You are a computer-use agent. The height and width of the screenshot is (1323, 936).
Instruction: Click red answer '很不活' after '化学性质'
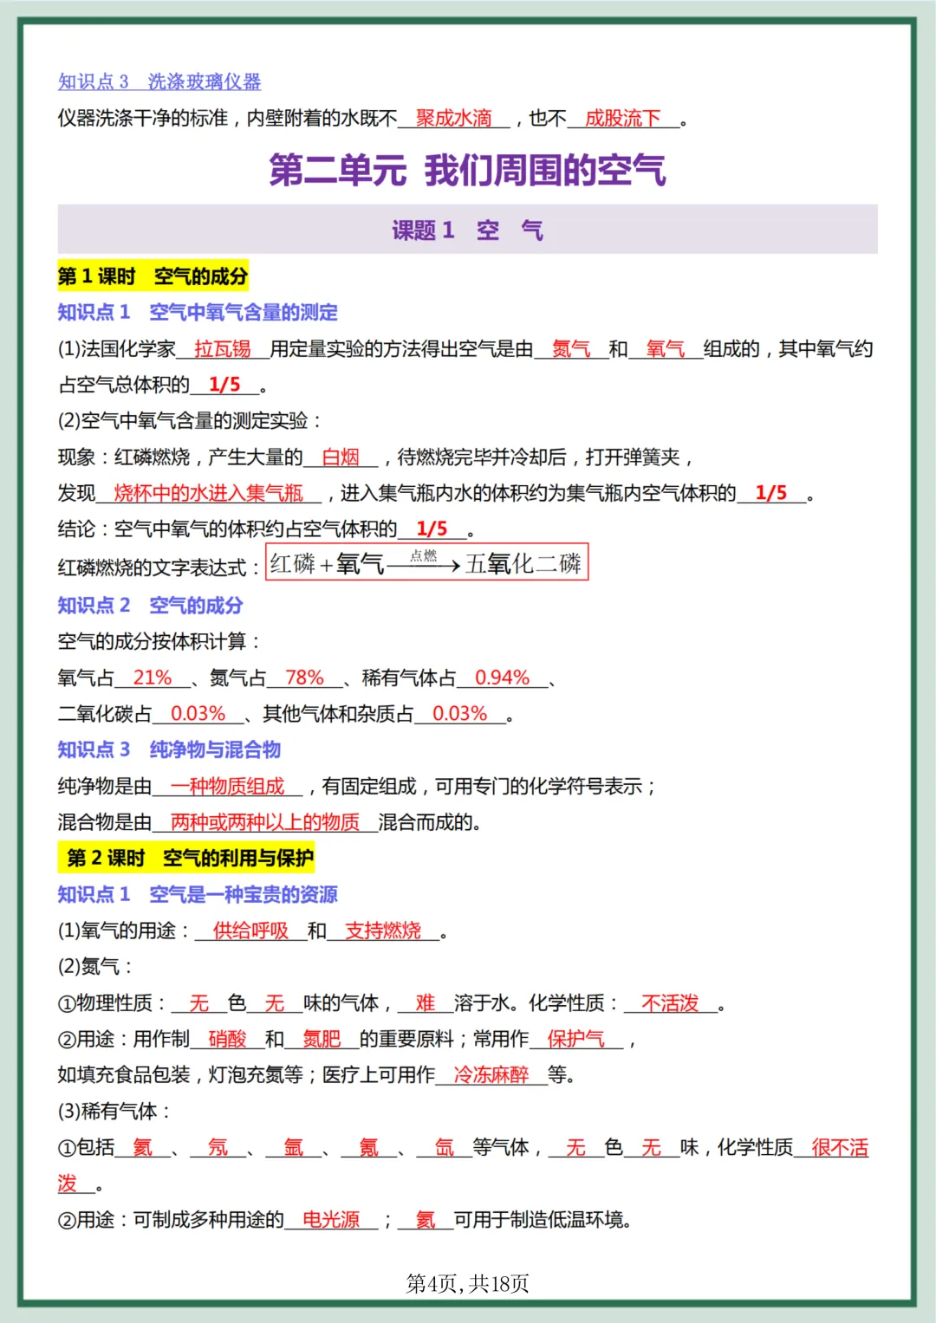(x=840, y=1148)
